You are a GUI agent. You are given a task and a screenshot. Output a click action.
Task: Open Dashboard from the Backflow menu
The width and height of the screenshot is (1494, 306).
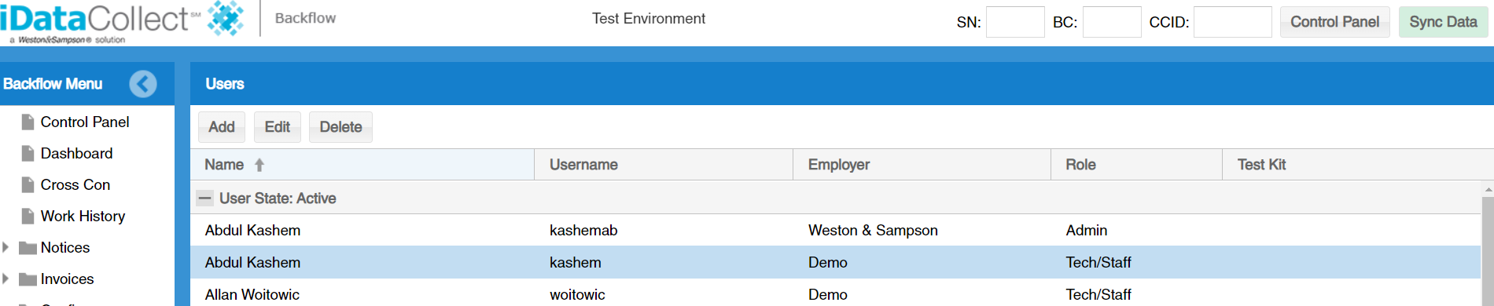tap(76, 153)
